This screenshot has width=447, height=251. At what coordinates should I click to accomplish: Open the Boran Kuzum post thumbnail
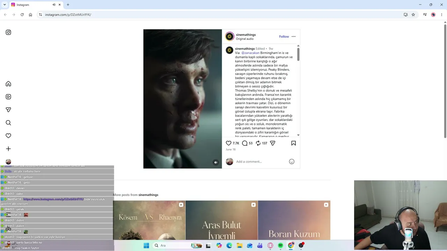pos(294,220)
